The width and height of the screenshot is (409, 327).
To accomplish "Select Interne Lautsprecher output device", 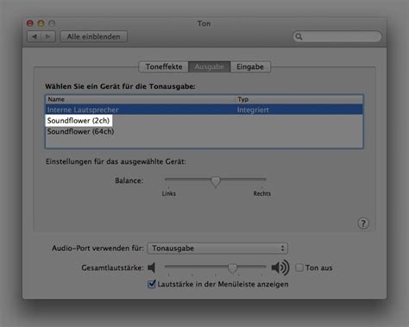I will tap(204, 110).
